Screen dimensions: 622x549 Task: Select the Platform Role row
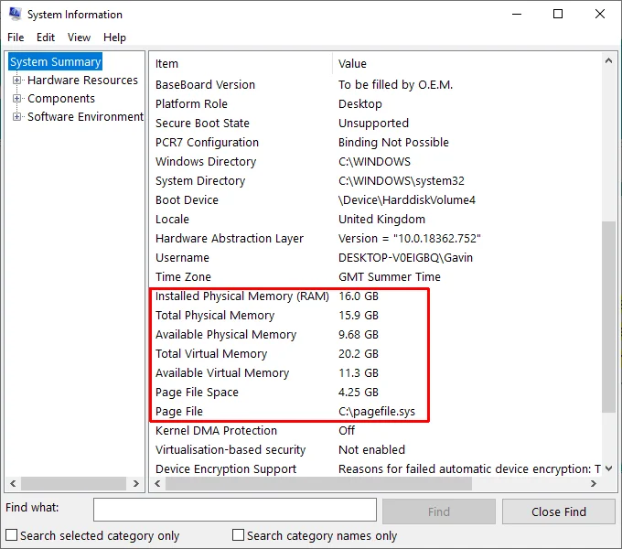coord(375,104)
